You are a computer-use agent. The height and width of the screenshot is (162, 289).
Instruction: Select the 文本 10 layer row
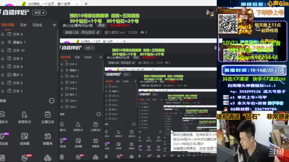[29, 50]
